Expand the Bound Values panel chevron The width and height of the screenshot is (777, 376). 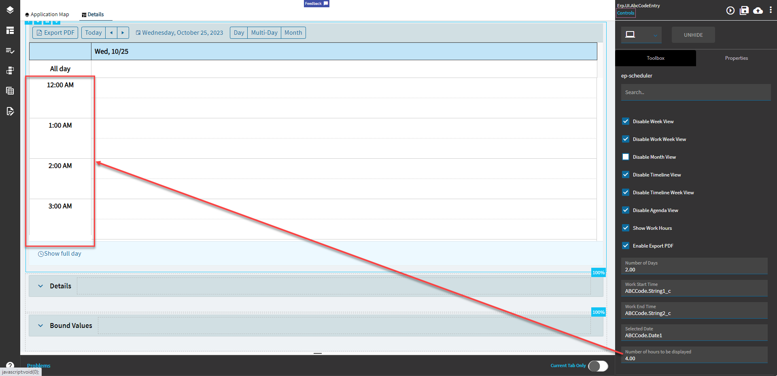[x=40, y=326]
